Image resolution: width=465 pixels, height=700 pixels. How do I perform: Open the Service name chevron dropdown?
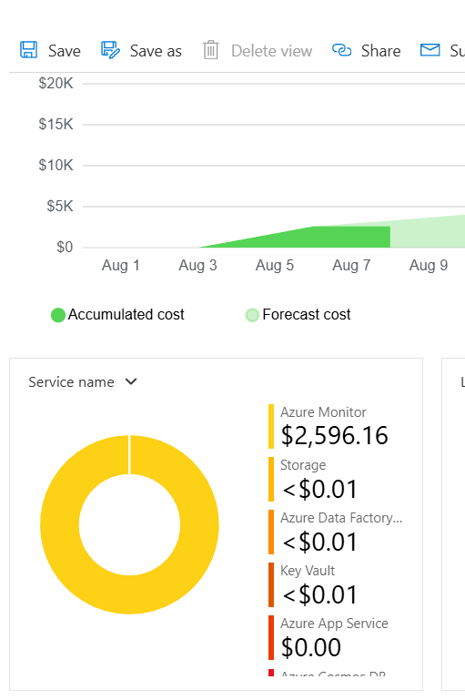point(131,381)
